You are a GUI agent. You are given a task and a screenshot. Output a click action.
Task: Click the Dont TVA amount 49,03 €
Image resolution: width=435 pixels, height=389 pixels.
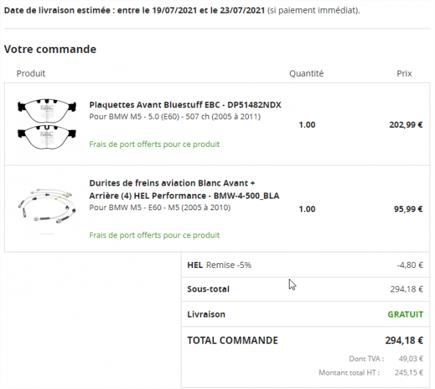(x=411, y=358)
